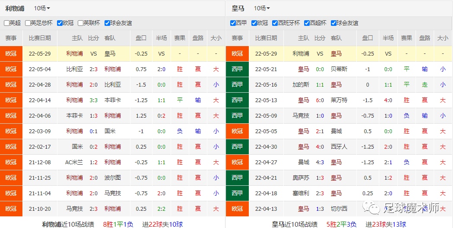Enable the 英足总杯 checkbox
The width and height of the screenshot is (454, 228).
[28, 23]
